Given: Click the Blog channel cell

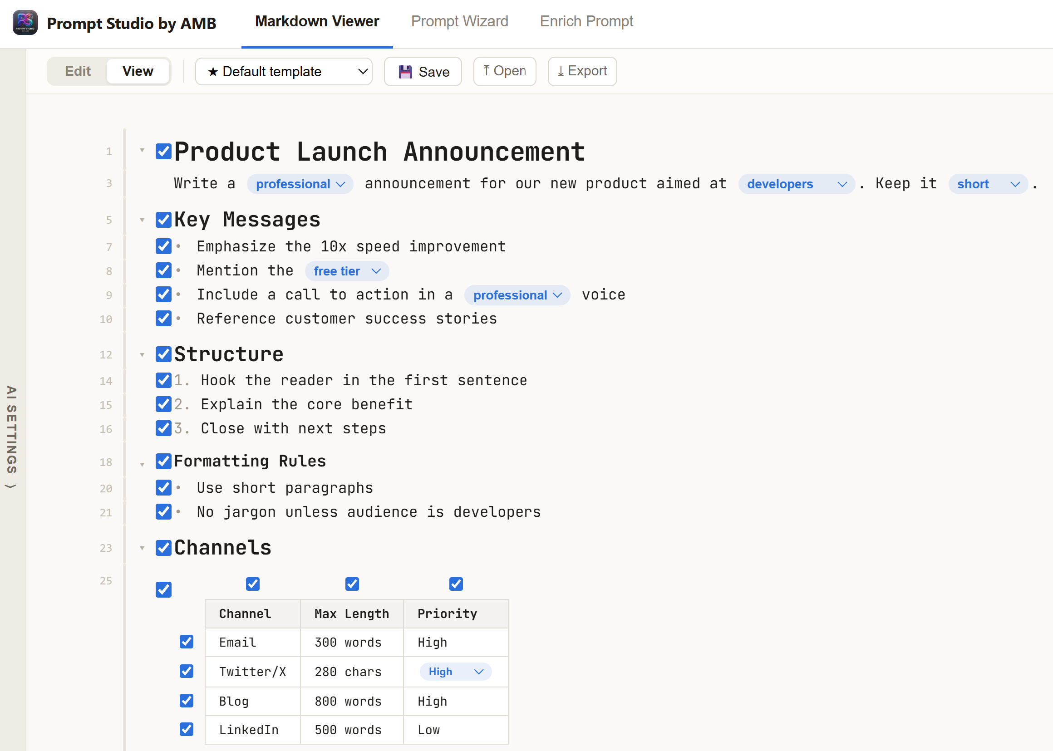Looking at the screenshot, I should [253, 702].
